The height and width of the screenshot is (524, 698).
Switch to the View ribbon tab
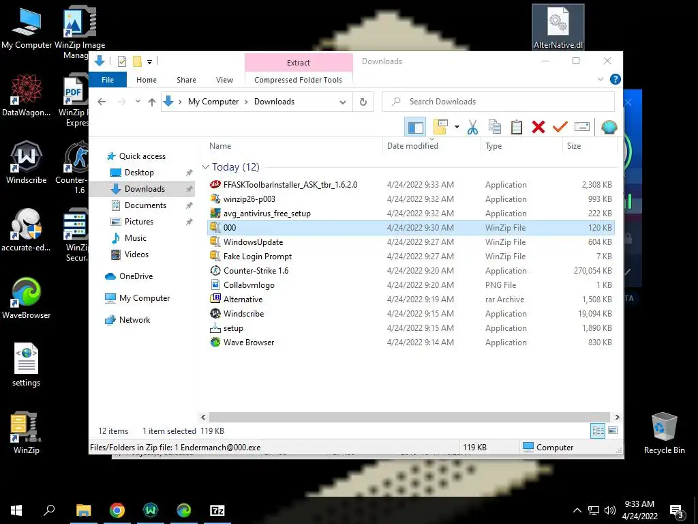224,80
